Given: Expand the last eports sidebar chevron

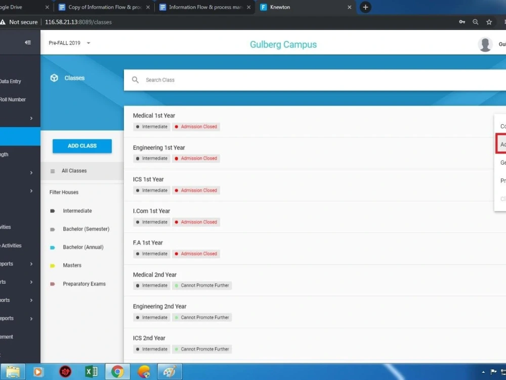Looking at the screenshot, I should [x=31, y=318].
